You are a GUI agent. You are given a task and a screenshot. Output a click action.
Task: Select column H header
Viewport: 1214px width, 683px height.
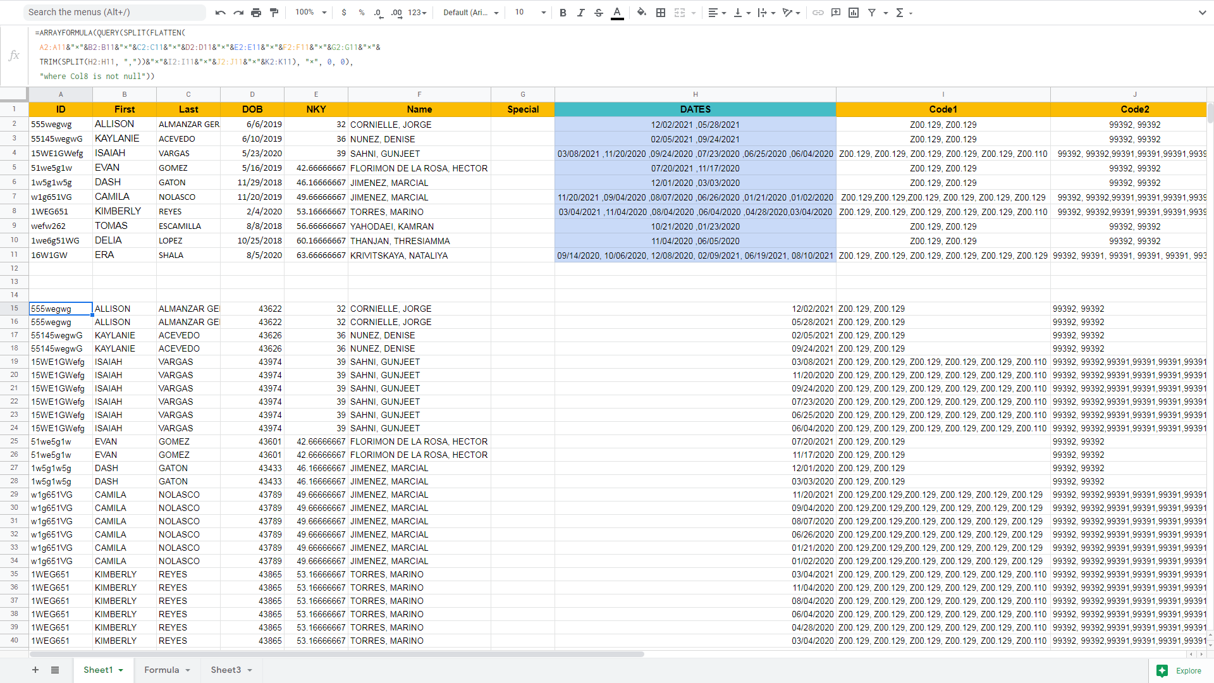pyautogui.click(x=696, y=94)
